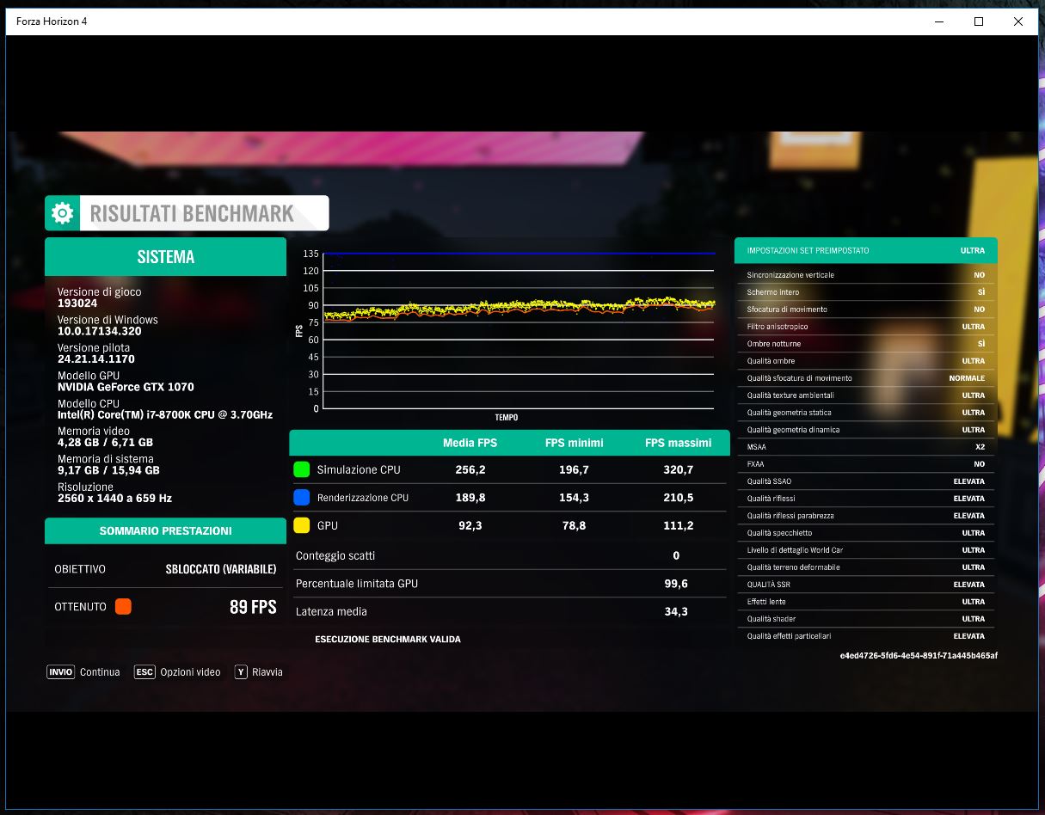Click the Qualità geometria statica row
Screen dimensions: 1045x815
pos(866,413)
